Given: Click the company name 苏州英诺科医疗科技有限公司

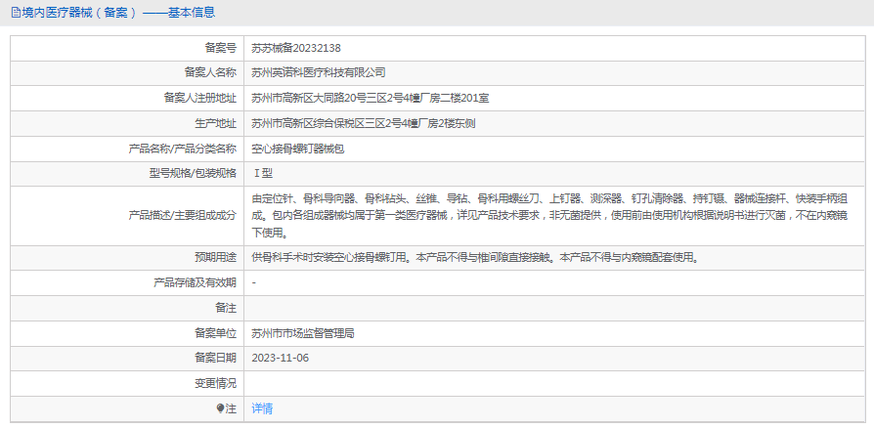Looking at the screenshot, I should 319,72.
